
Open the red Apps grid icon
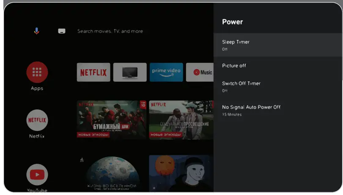pos(37,72)
